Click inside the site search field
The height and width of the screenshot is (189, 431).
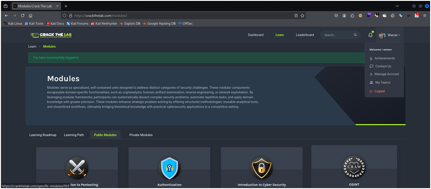pyautogui.click(x=336, y=35)
